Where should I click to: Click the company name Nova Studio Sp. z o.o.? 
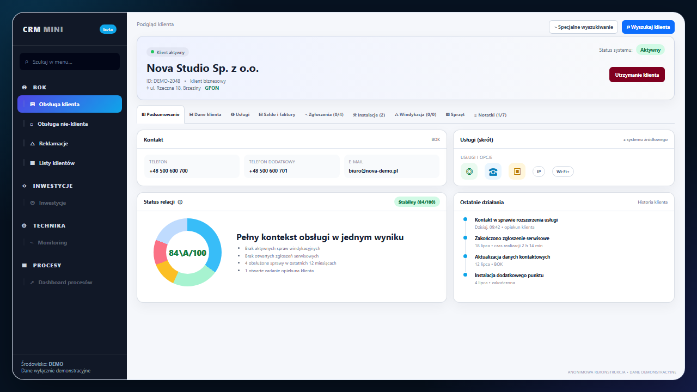pyautogui.click(x=203, y=69)
